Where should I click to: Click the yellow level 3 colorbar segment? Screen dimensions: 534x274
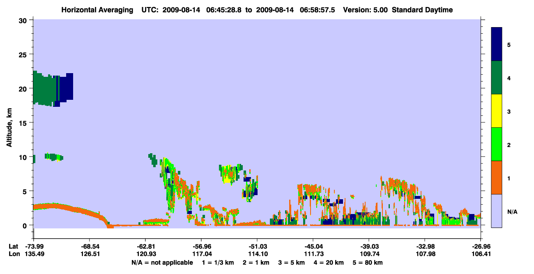(x=497, y=111)
